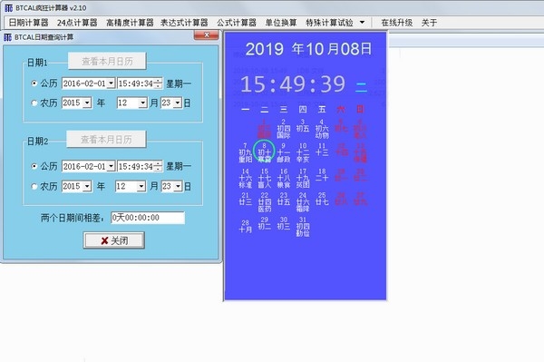Select 农历 radio button in 日期1
The image size is (544, 362).
(x=34, y=103)
